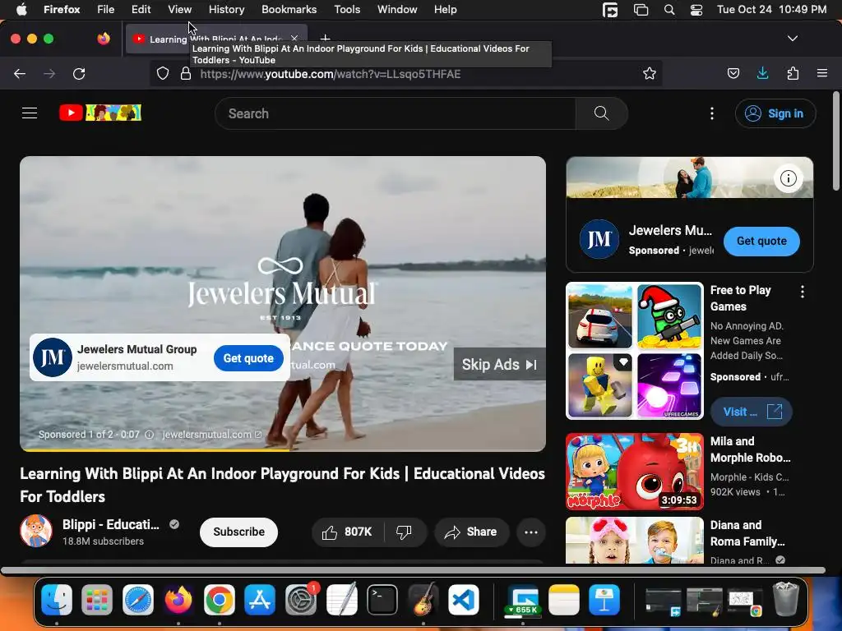
Task: Launch Google Chrome from the Dock
Action: point(219,599)
